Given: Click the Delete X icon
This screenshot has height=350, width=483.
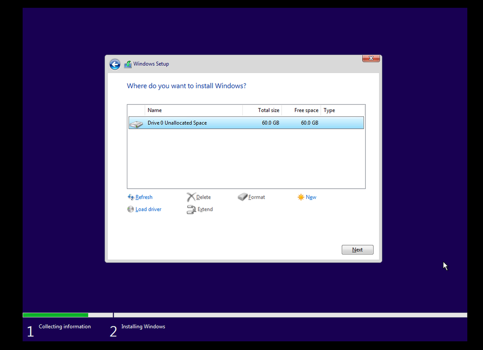Looking at the screenshot, I should (191, 197).
